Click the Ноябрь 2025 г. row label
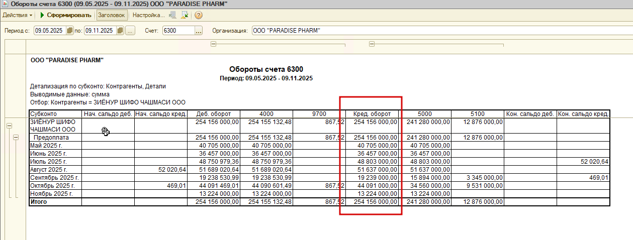This screenshot has height=240, width=633. pyautogui.click(x=51, y=194)
